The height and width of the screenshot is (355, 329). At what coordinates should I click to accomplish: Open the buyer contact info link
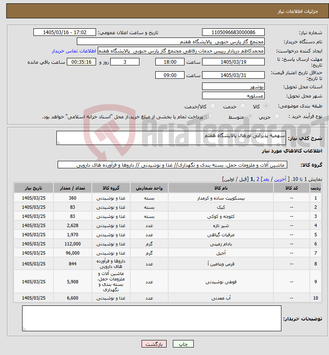coord(74,51)
